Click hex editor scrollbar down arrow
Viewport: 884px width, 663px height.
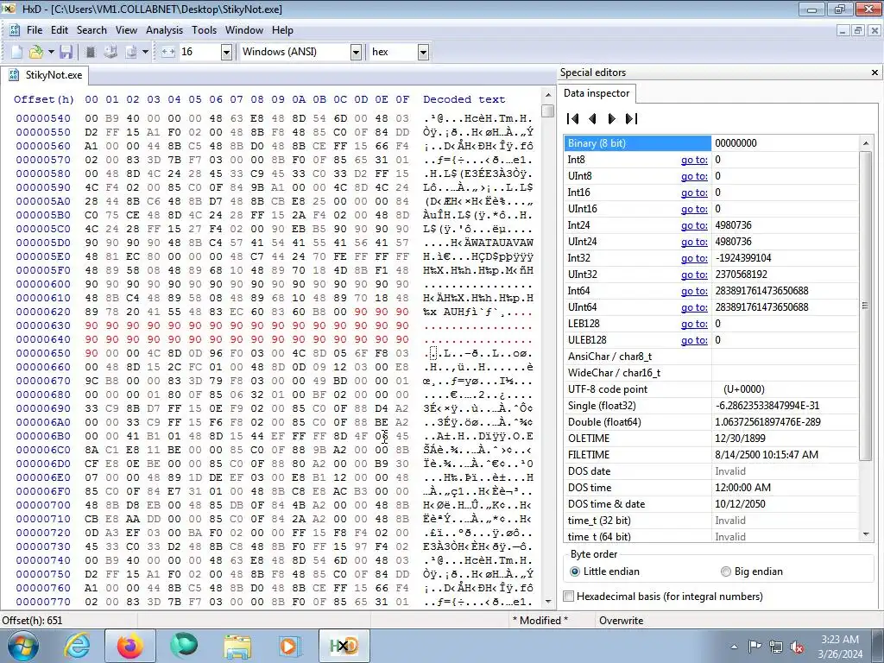pos(547,602)
